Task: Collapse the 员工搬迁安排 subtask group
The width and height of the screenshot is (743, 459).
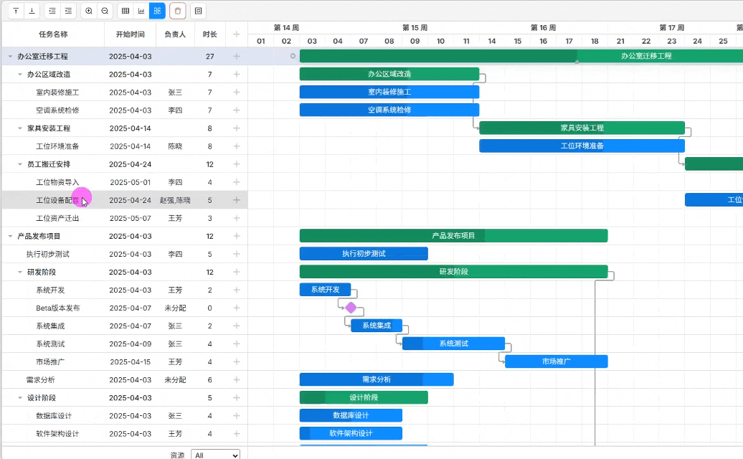Action: pyautogui.click(x=20, y=164)
